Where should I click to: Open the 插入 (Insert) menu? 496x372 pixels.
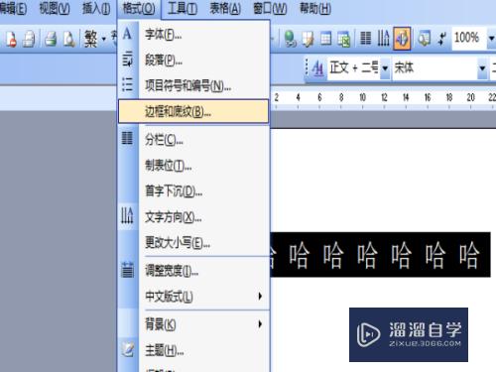[x=96, y=8]
